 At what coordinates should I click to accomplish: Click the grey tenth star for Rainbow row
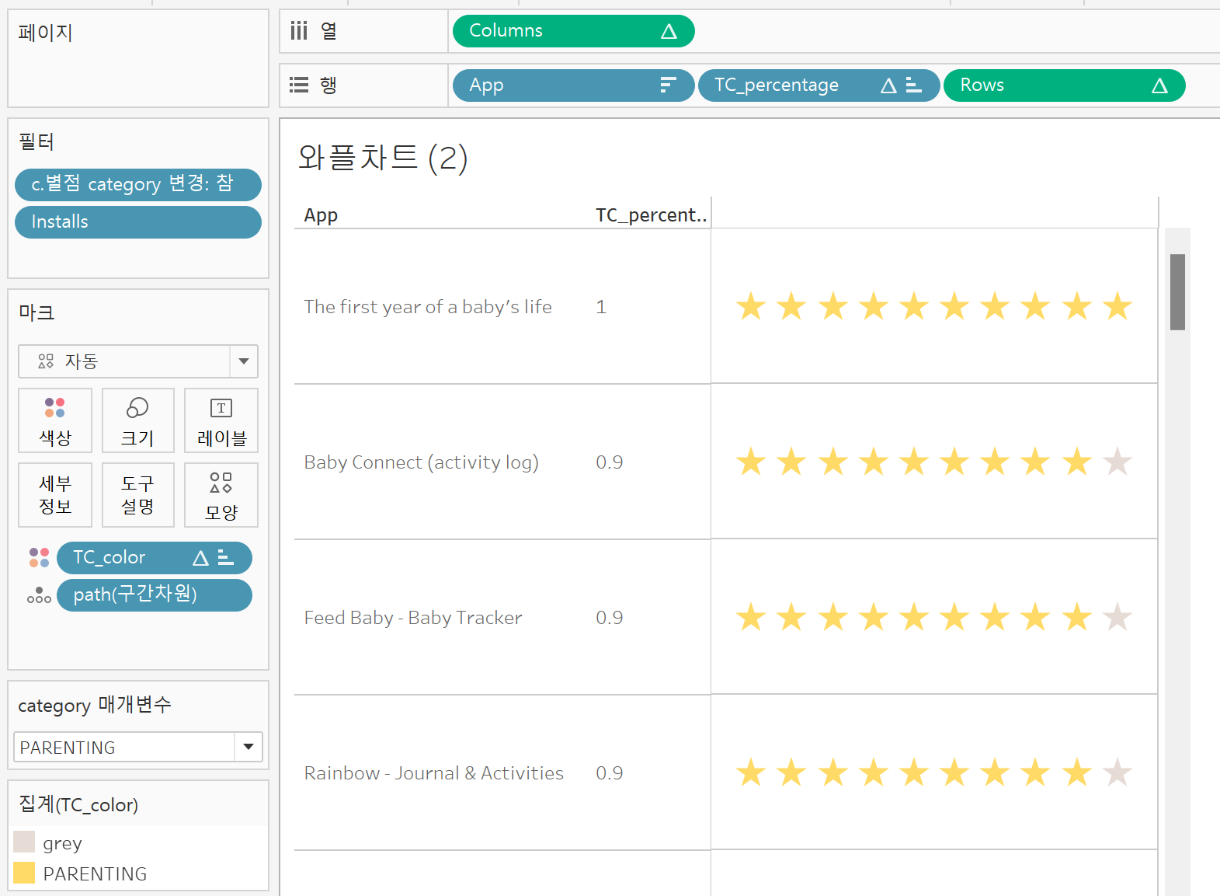coord(1117,772)
